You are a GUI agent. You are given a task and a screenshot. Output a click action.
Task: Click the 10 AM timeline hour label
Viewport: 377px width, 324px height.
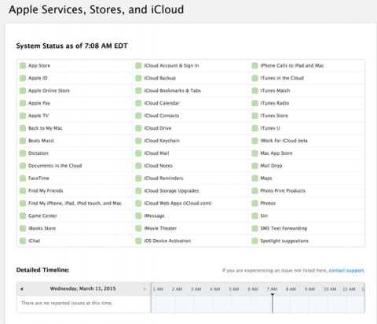point(330,289)
